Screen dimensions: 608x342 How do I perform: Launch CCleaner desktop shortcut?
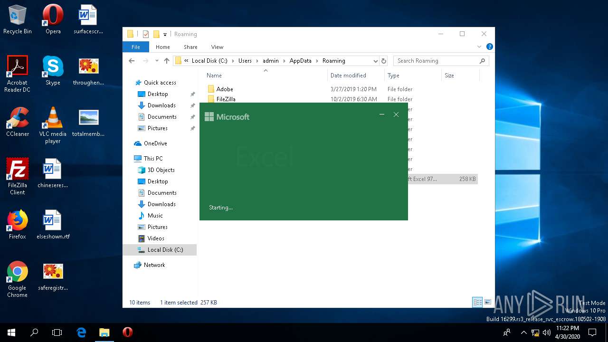18,122
